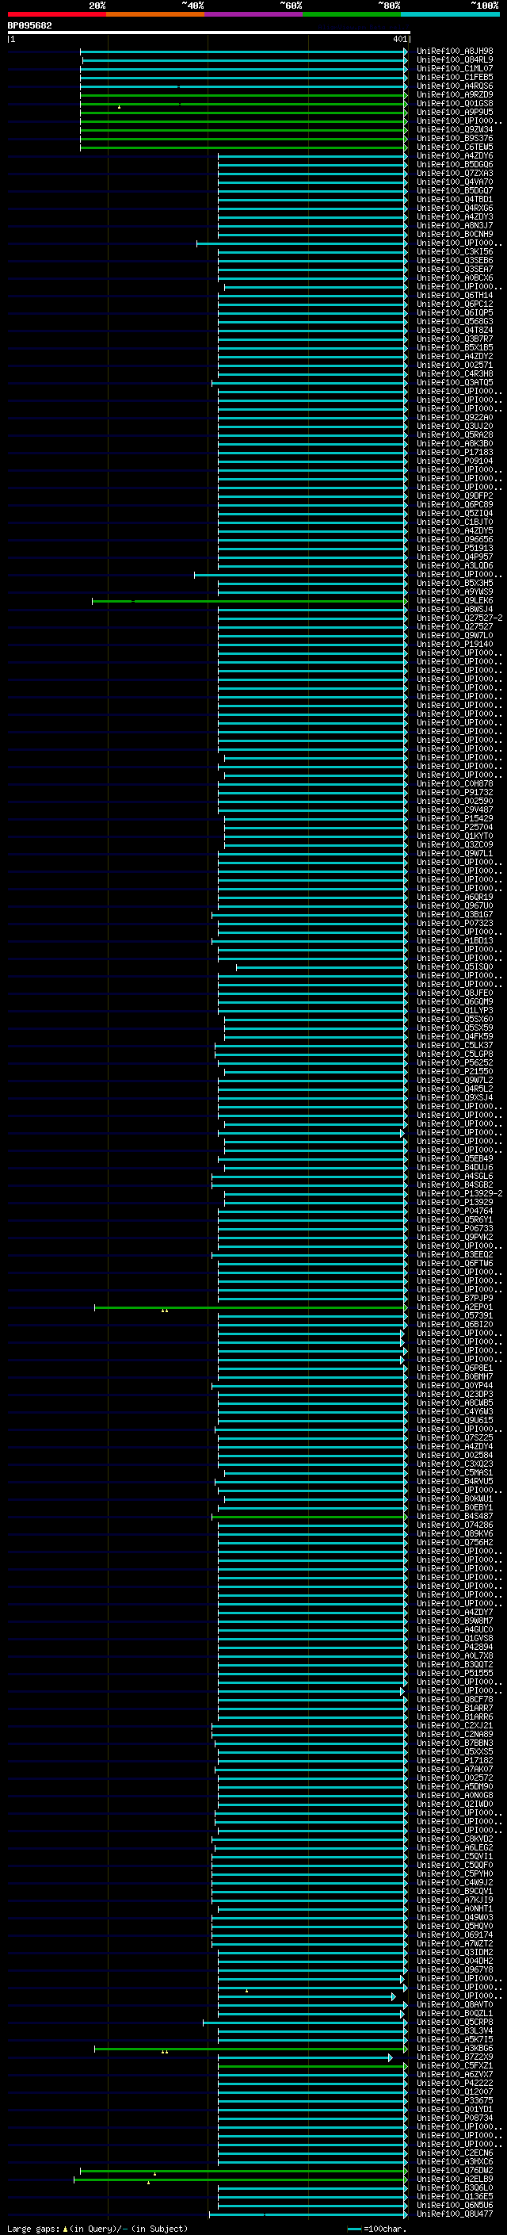The width and height of the screenshot is (507, 2235).
Task: Click the green ~80% identity color bar
Action: point(352,14)
